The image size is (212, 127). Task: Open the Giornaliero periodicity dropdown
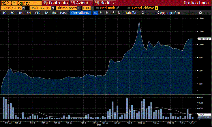[80, 13]
